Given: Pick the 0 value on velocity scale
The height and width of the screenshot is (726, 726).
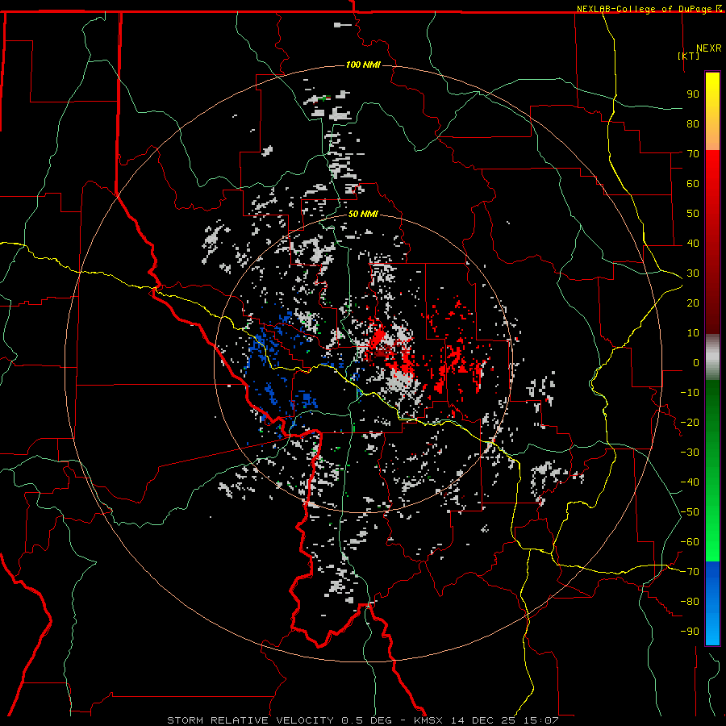Looking at the screenshot, I should pyautogui.click(x=696, y=362).
